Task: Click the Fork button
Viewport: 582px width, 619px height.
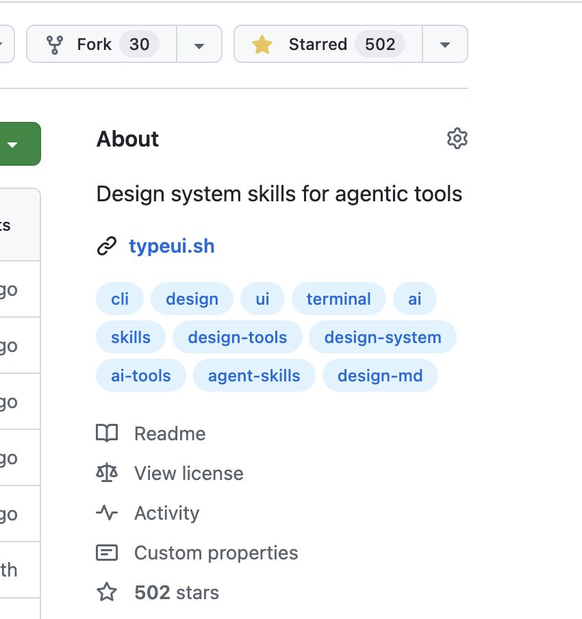Action: coord(102,45)
